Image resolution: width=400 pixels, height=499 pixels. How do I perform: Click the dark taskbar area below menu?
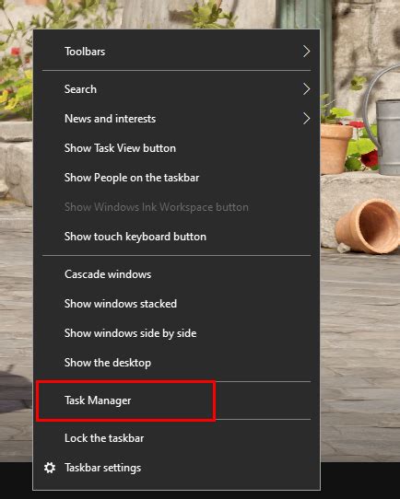tap(359, 481)
